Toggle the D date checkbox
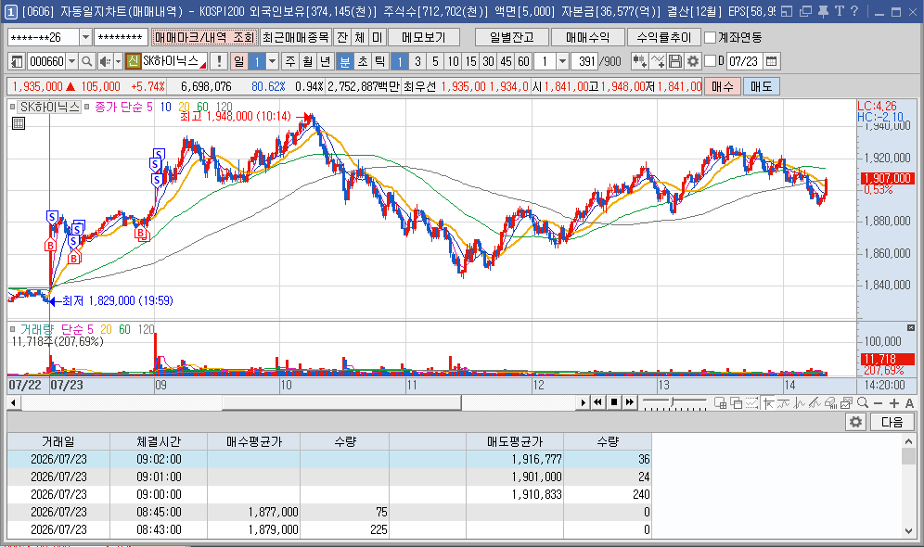 pos(710,60)
